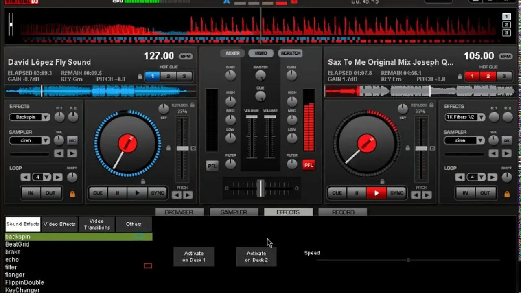Viewport: 521px width, 293px height.
Task: Sync the right deck
Action: [396, 193]
